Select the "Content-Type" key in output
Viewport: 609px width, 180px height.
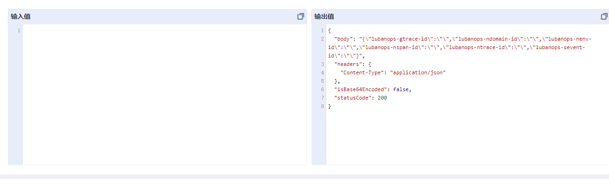click(x=362, y=72)
